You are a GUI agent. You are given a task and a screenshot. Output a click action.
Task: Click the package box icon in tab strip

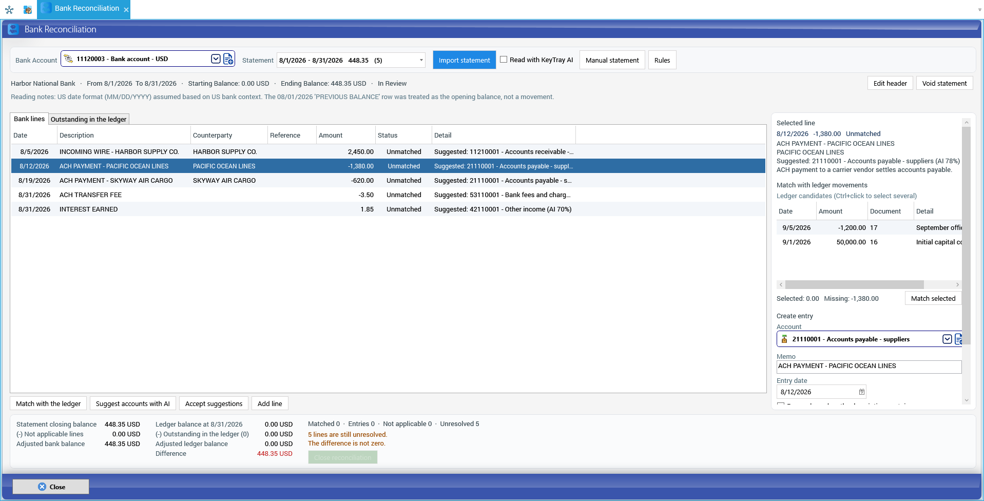click(x=28, y=9)
